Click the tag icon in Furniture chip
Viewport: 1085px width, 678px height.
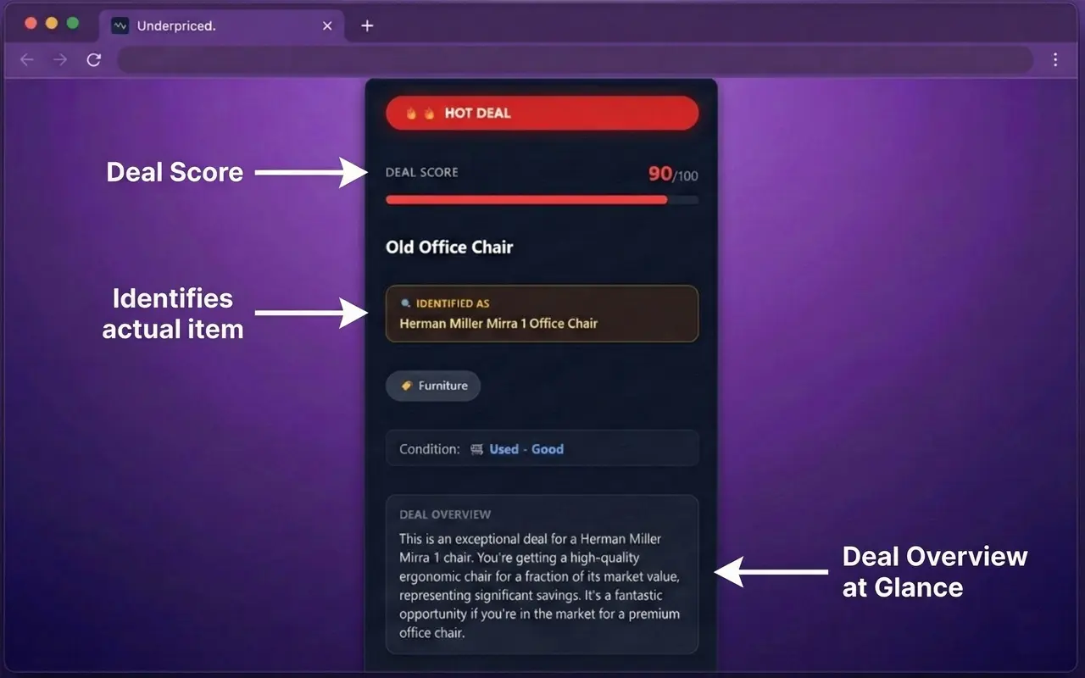pos(407,386)
